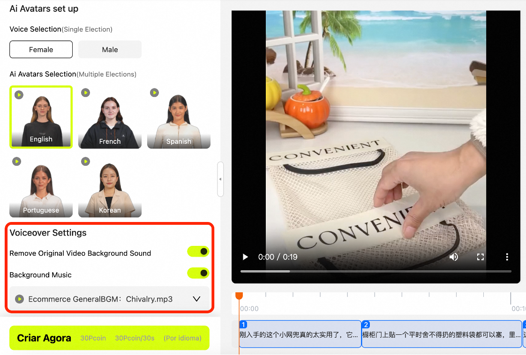Disable the Background Music switch
This screenshot has height=355, width=526.
click(198, 273)
